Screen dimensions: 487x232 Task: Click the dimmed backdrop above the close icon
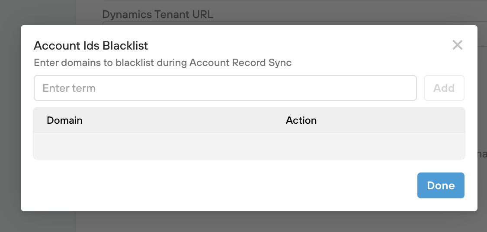coord(457,12)
